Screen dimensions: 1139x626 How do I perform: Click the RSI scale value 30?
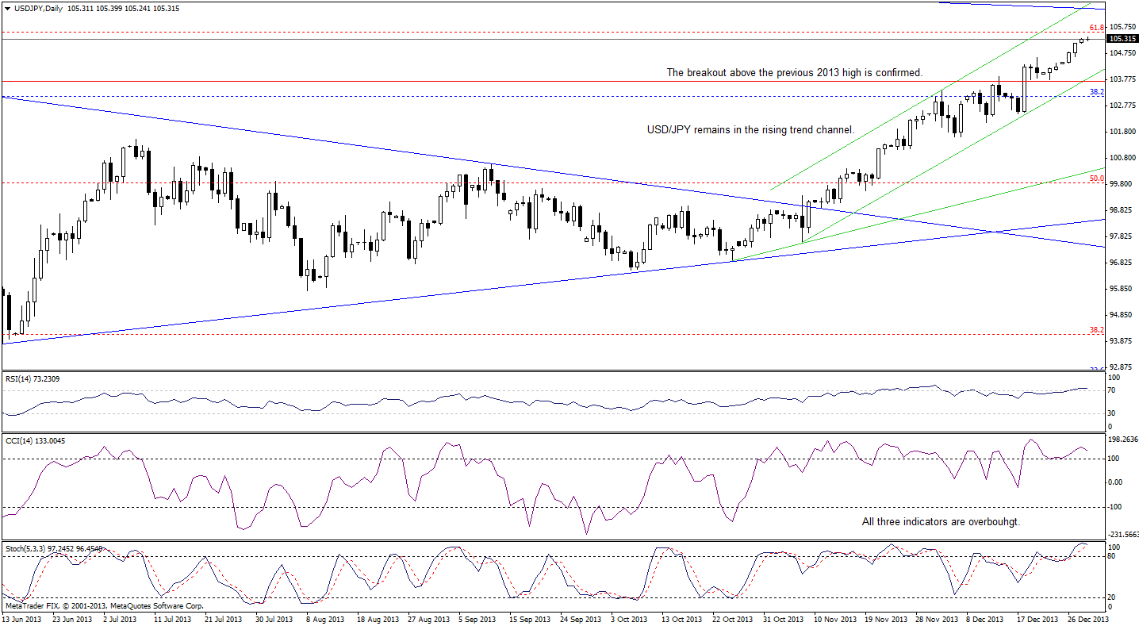click(1113, 413)
